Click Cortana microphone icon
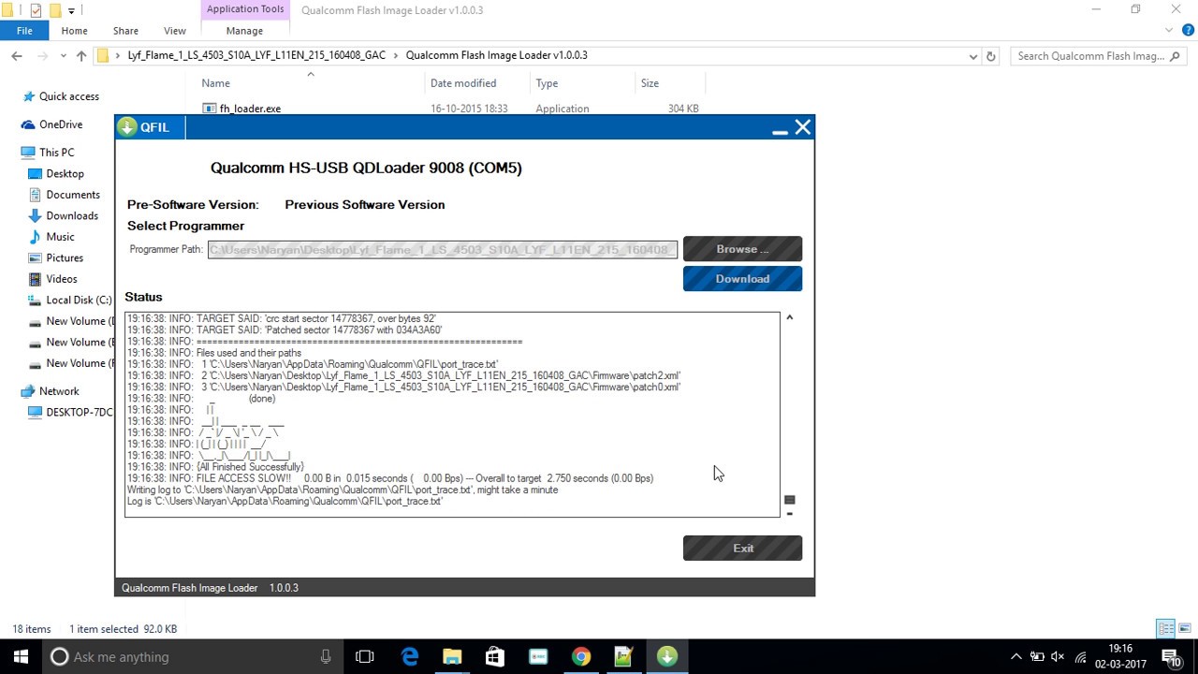 pyautogui.click(x=326, y=657)
